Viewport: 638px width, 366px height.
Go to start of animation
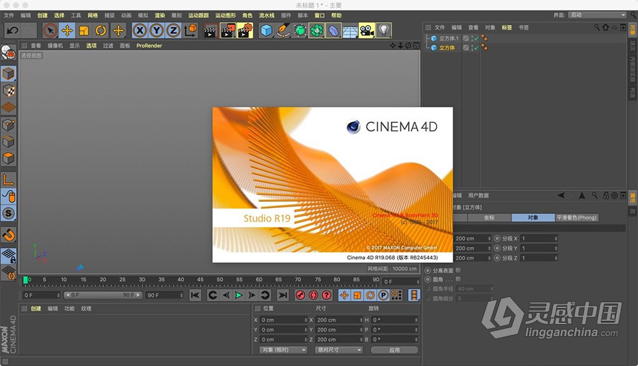[195, 295]
